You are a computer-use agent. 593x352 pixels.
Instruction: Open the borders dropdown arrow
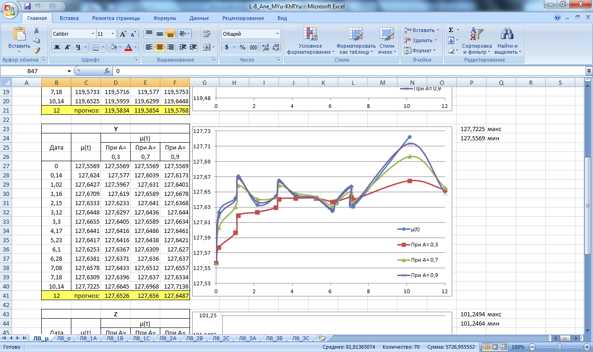tap(103, 47)
